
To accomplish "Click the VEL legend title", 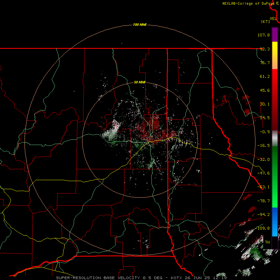I will 273,19.
